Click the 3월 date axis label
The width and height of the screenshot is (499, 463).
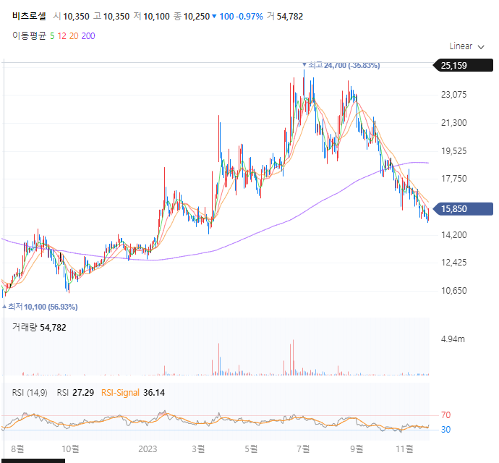point(198,449)
